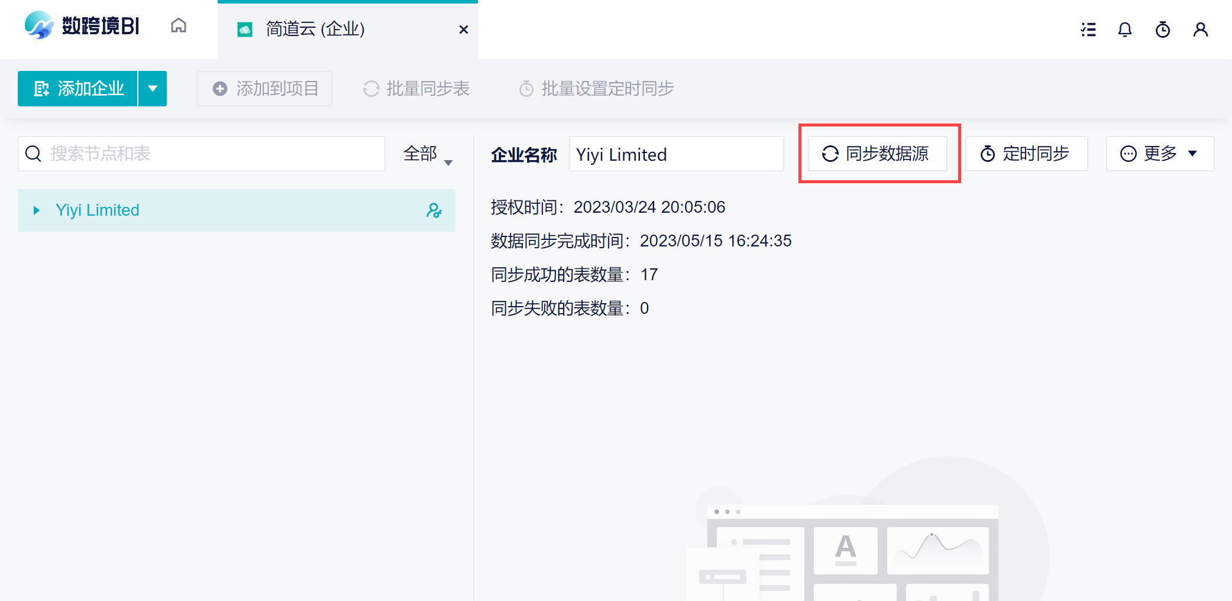This screenshot has width=1232, height=601.
Task: Expand the 添加企业 dropdown arrow
Action: 153,89
